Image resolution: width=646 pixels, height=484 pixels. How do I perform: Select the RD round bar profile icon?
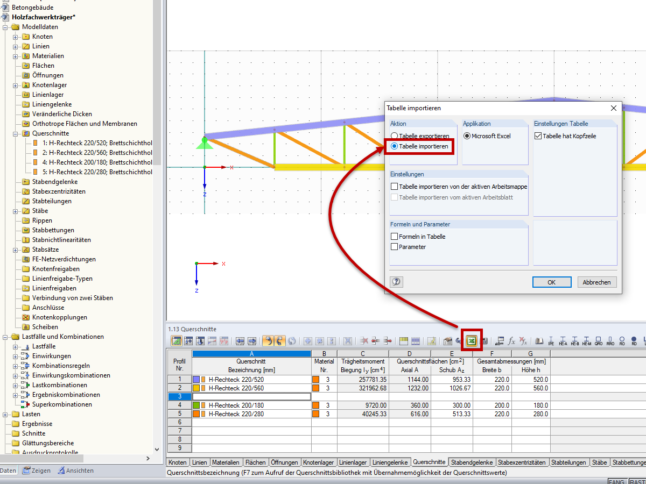click(x=633, y=339)
